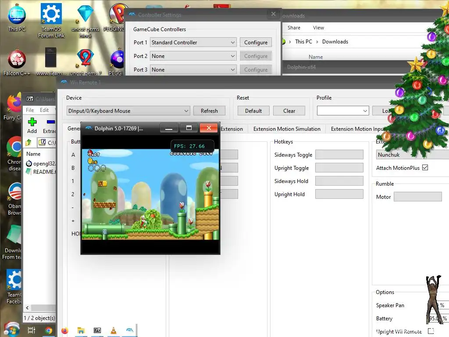
Task: Set the Upright Hold hotkey field
Action: (339, 194)
